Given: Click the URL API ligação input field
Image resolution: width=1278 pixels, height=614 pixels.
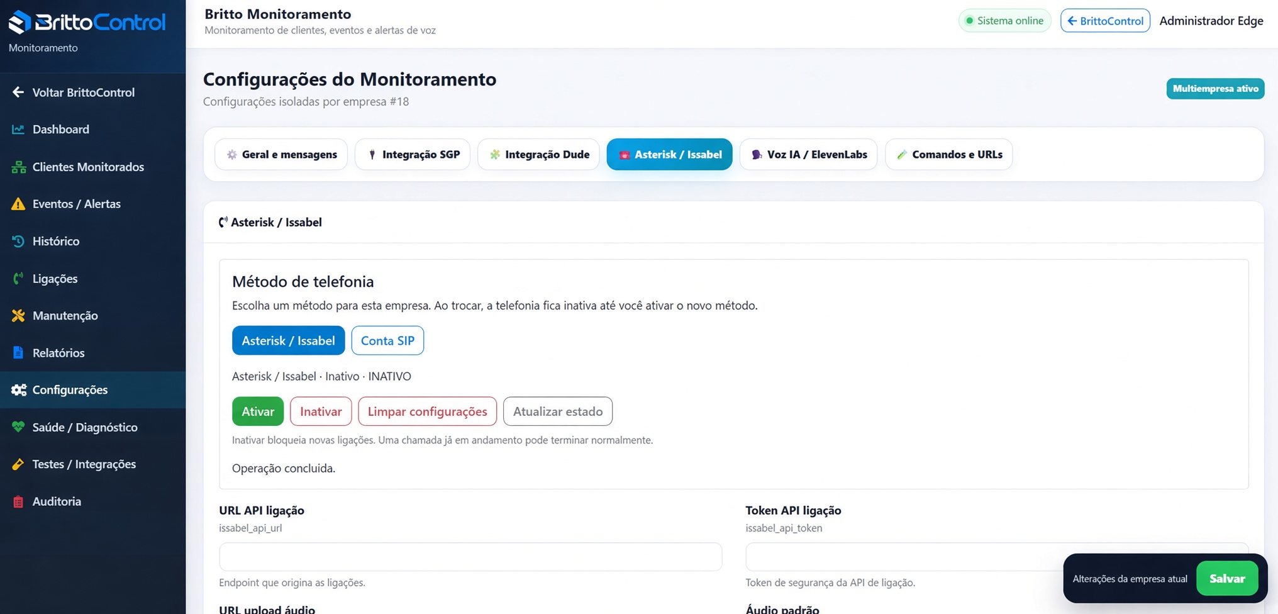Looking at the screenshot, I should pos(470,557).
